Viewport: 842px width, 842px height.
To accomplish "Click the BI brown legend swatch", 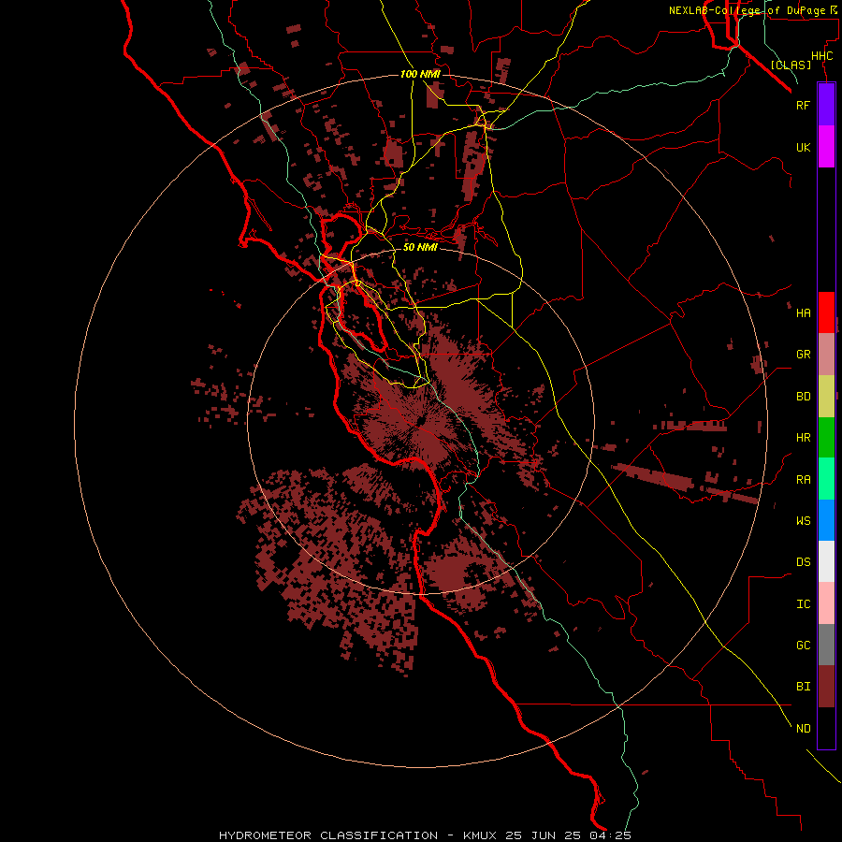I will tap(826, 687).
